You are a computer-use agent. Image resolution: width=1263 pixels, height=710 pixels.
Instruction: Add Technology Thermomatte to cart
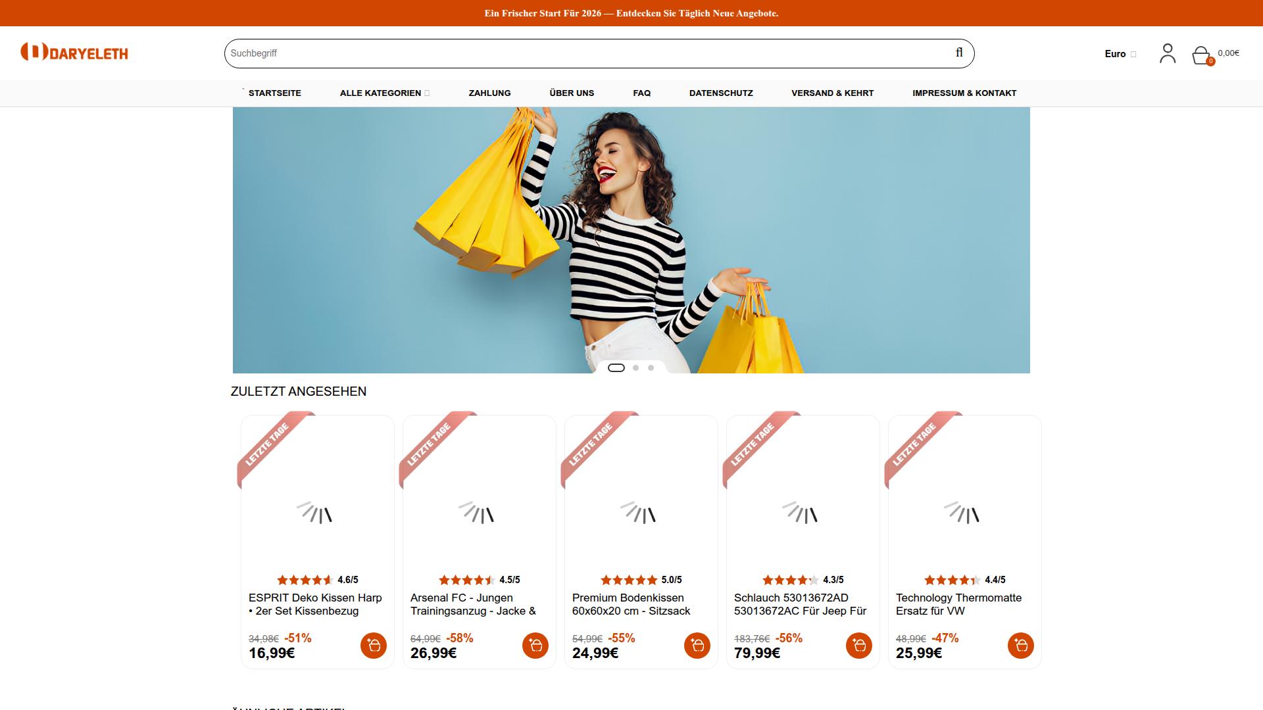[x=1020, y=646]
